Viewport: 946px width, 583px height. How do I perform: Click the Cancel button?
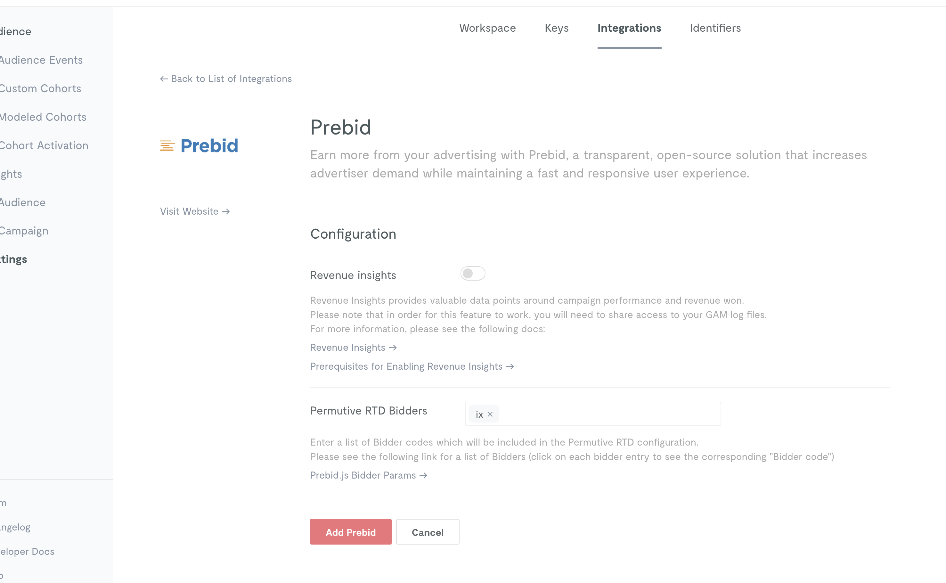pos(428,532)
